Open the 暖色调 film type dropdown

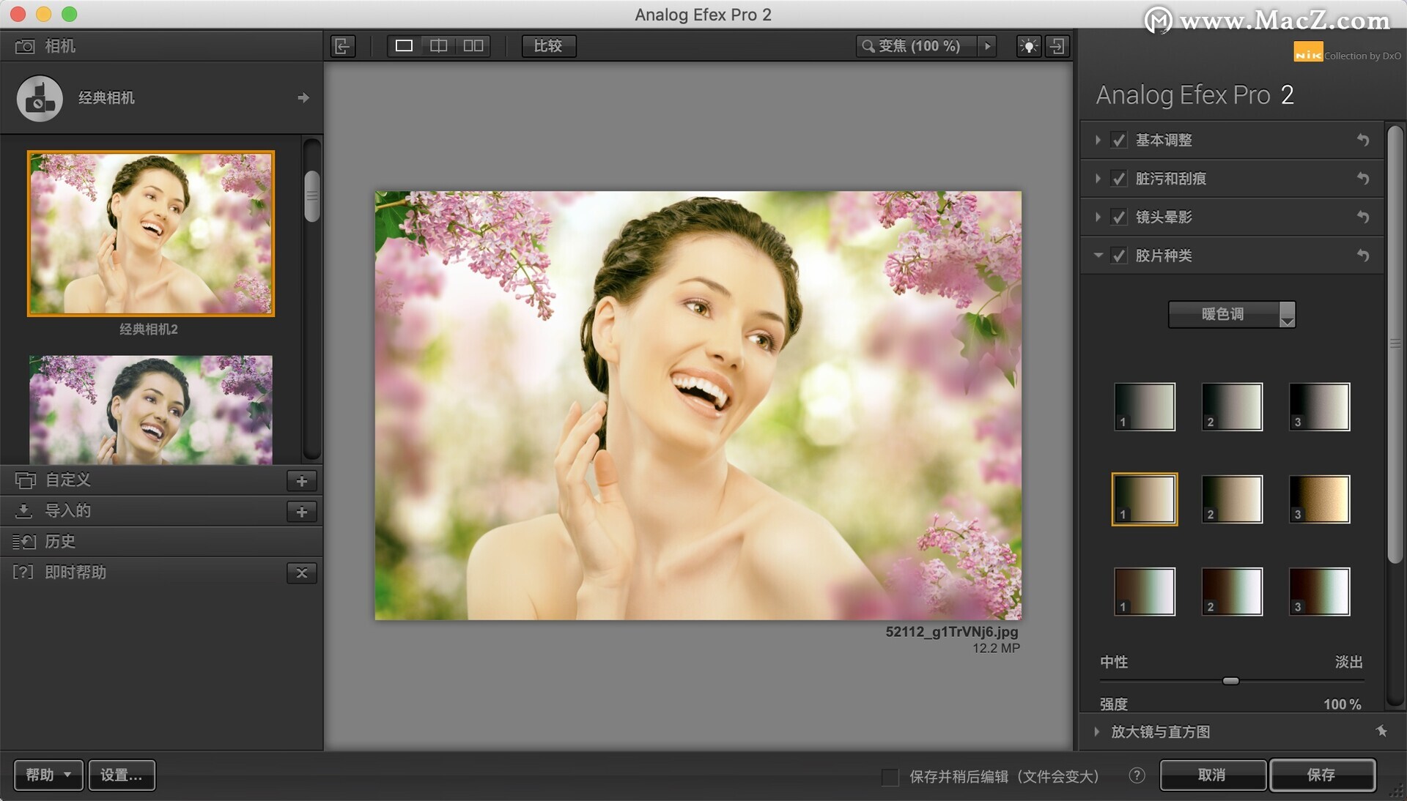(x=1231, y=314)
